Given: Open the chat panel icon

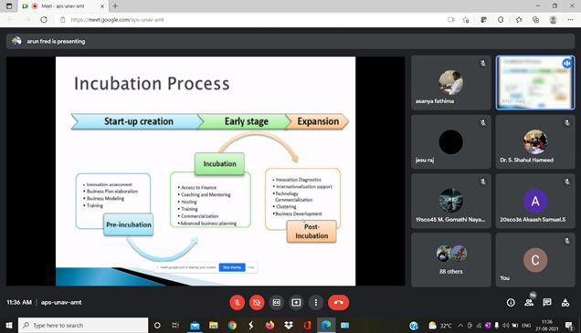Looking at the screenshot, I should tap(547, 303).
